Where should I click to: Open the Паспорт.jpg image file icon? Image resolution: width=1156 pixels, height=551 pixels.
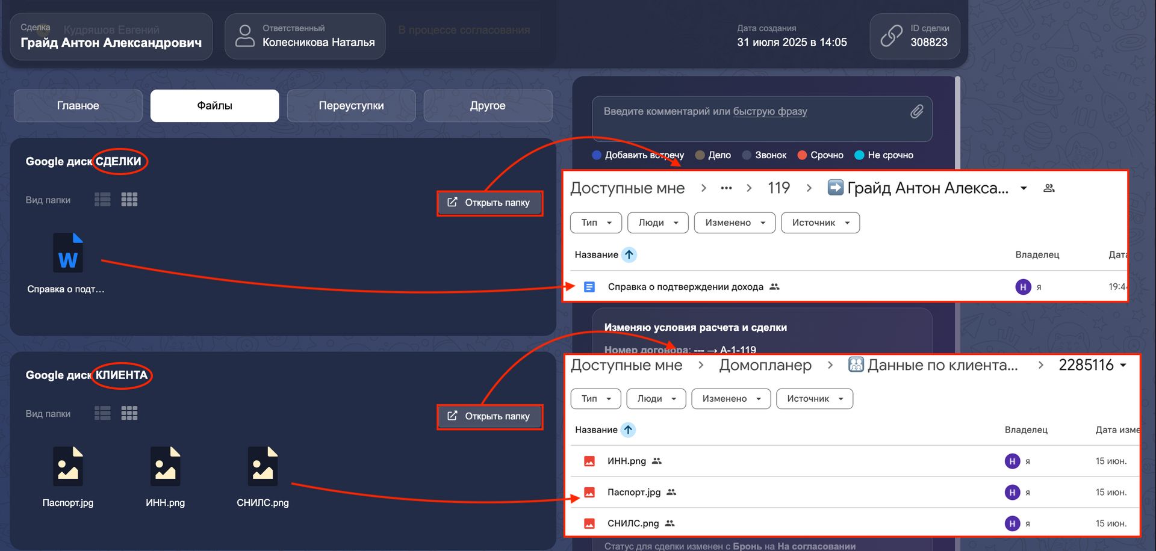[x=67, y=466]
